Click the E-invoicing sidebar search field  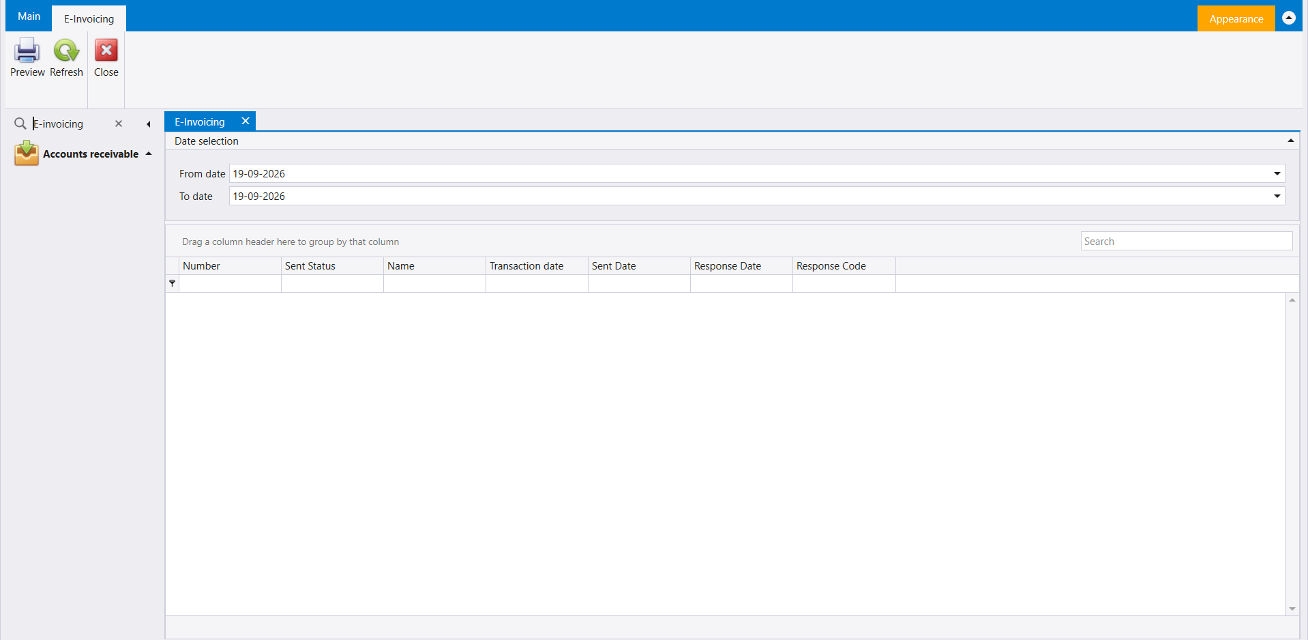[x=70, y=123]
